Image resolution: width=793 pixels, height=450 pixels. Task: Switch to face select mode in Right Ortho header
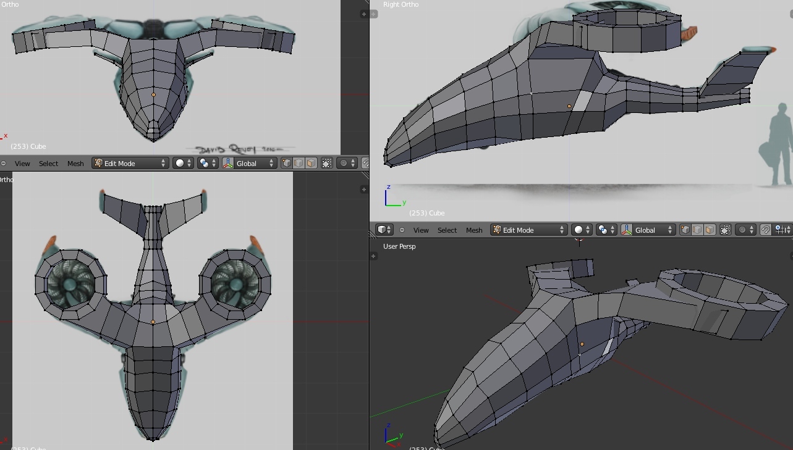coord(710,230)
